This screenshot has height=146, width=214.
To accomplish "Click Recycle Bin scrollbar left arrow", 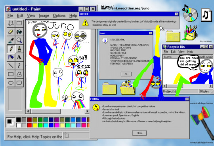I will (x=165, y=86).
